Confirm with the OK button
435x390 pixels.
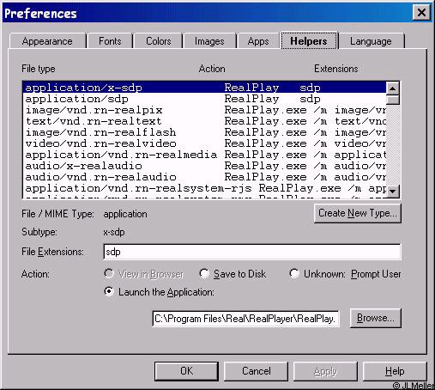pos(186,371)
